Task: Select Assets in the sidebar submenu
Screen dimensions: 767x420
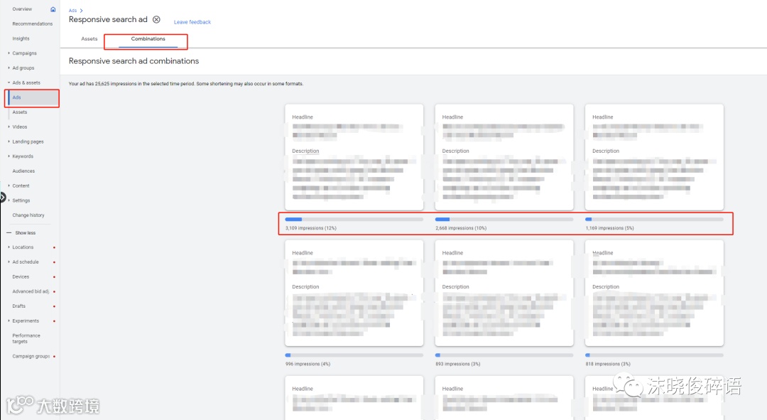Action: 20,112
